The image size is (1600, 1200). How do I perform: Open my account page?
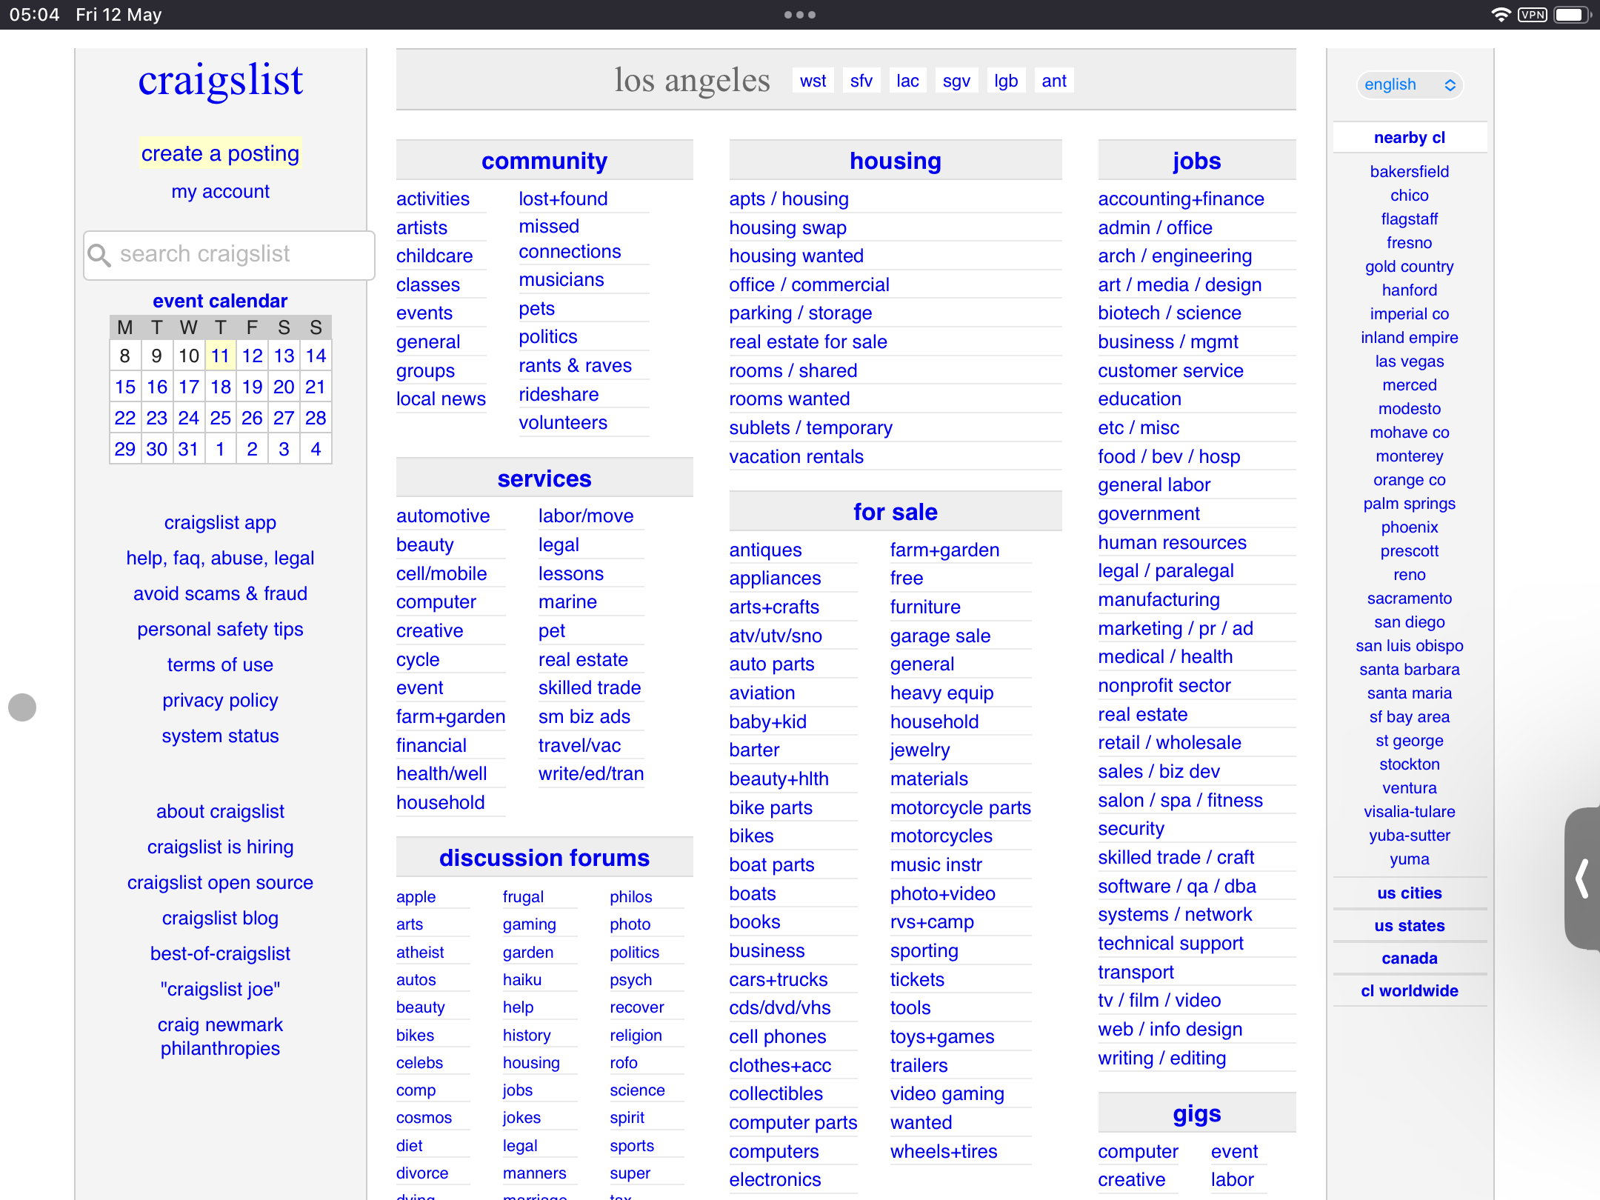pyautogui.click(x=220, y=192)
